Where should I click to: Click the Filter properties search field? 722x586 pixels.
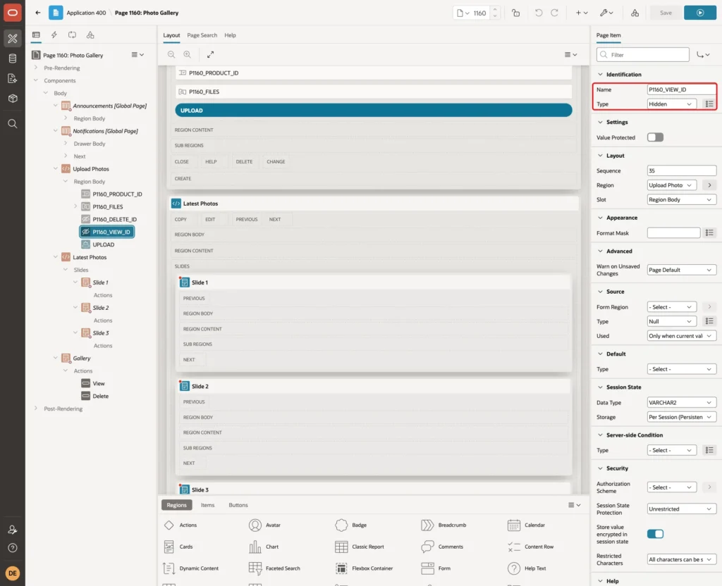643,55
